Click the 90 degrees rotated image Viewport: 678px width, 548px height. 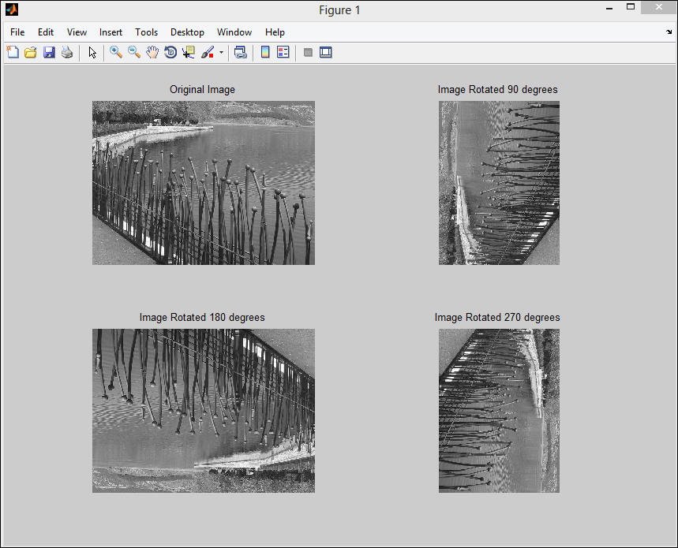tap(499, 183)
